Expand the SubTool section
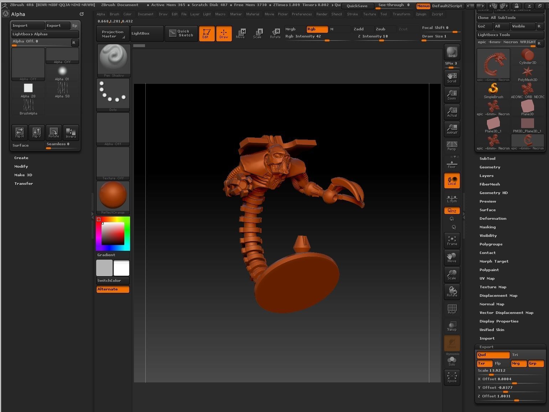This screenshot has width=549, height=412. [487, 159]
